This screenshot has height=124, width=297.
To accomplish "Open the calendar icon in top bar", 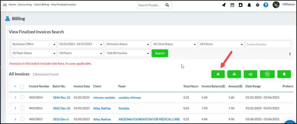I will (232, 5).
